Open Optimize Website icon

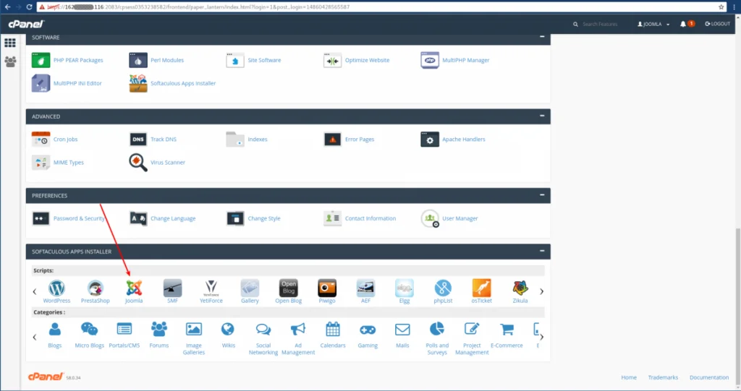click(332, 61)
